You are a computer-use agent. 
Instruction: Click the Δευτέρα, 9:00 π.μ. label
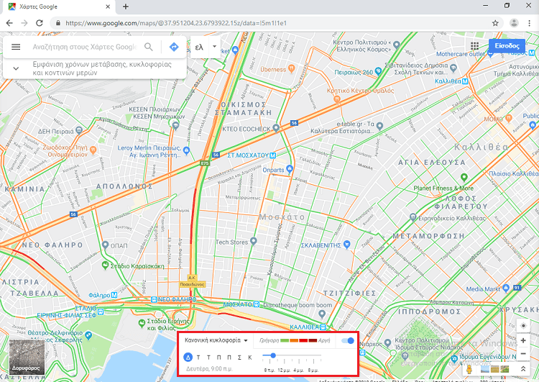tap(209, 368)
